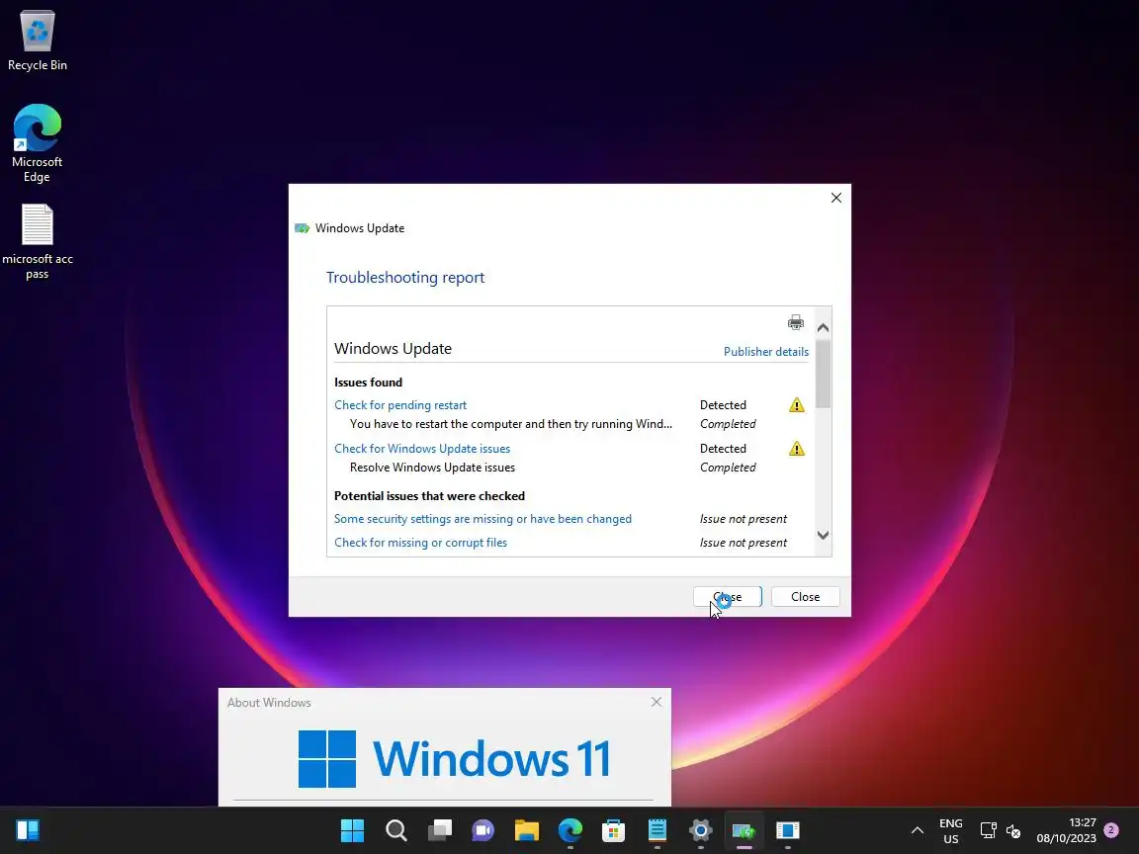The image size is (1139, 854).
Task: Click the Windows Update troubleshooter title icon
Action: tap(303, 228)
